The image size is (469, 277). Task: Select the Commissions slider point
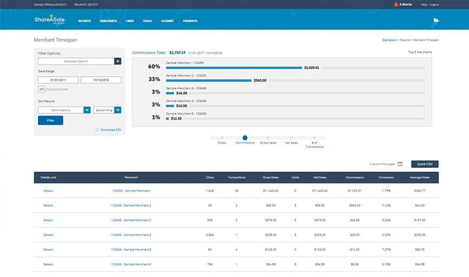(245, 138)
